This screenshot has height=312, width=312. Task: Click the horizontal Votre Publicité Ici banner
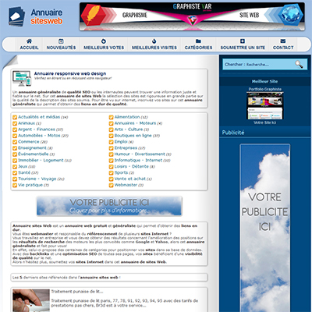pyautogui.click(x=109, y=206)
